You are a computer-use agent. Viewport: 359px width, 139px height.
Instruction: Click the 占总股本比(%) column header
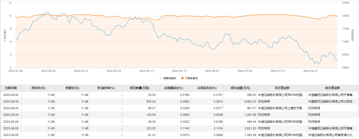pyautogui.click(x=207, y=88)
